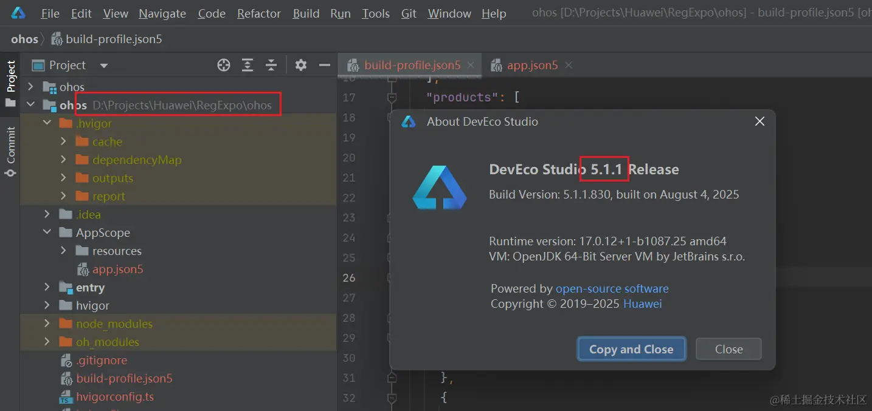Image resolution: width=872 pixels, height=411 pixels.
Task: Expand the outputs folder
Action: click(x=63, y=178)
